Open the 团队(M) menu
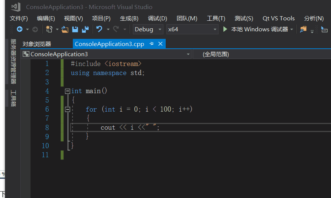Screen dimensions: 331x198 pos(187,18)
